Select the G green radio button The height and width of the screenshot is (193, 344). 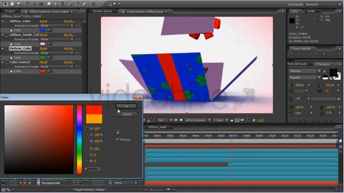(x=88, y=155)
